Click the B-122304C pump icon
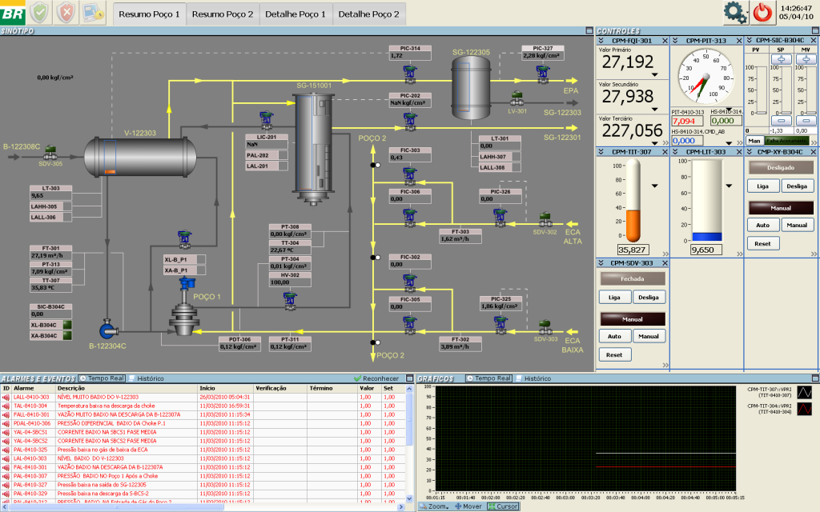820x512 pixels. 108,329
